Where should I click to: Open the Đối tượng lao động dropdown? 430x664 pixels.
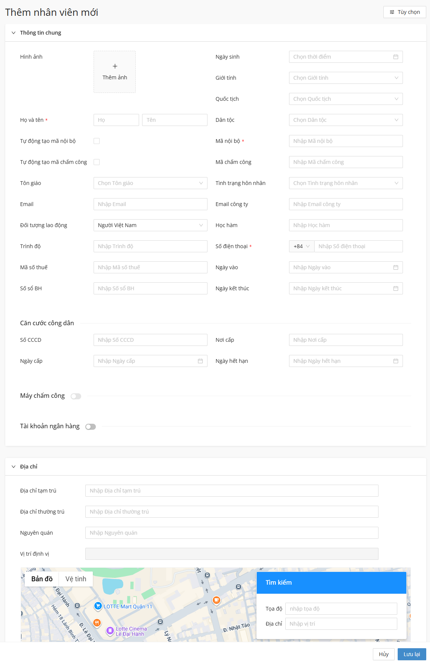coord(150,225)
